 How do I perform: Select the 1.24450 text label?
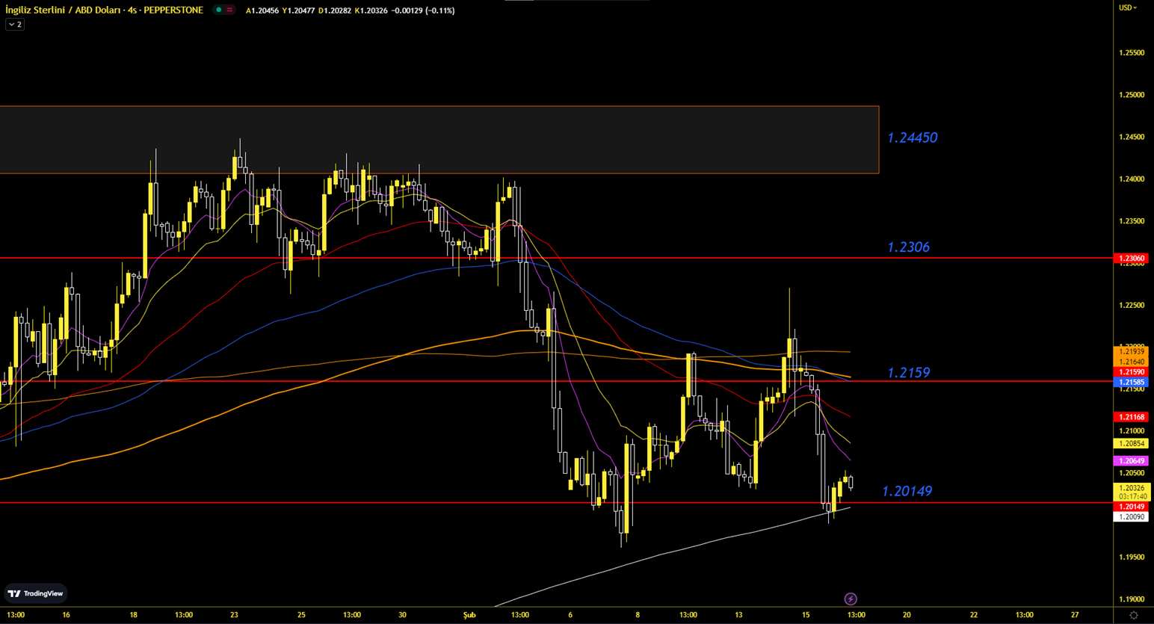(x=912, y=138)
